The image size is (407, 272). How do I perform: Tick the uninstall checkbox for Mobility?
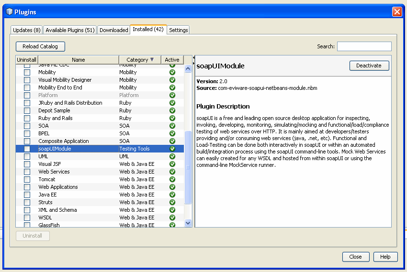pyautogui.click(x=27, y=72)
